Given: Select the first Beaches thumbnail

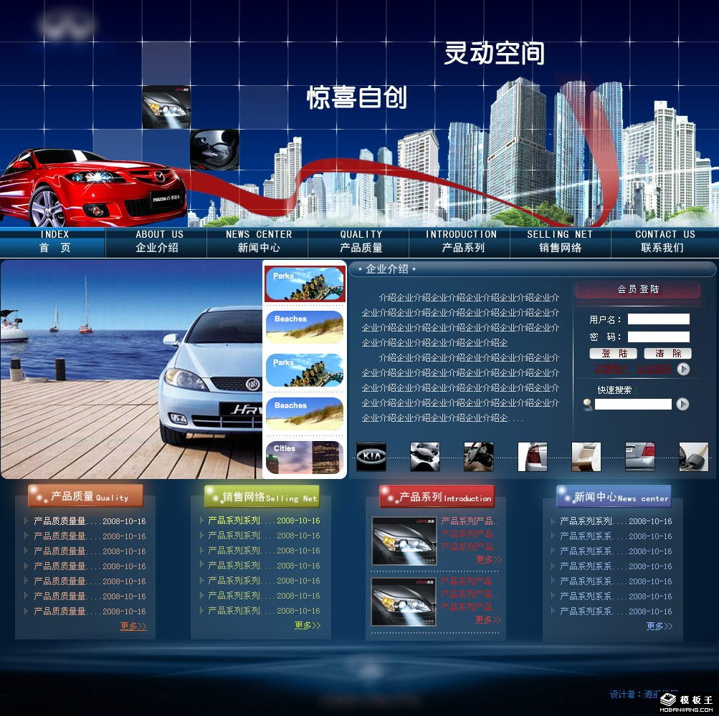Looking at the screenshot, I should 305,327.
